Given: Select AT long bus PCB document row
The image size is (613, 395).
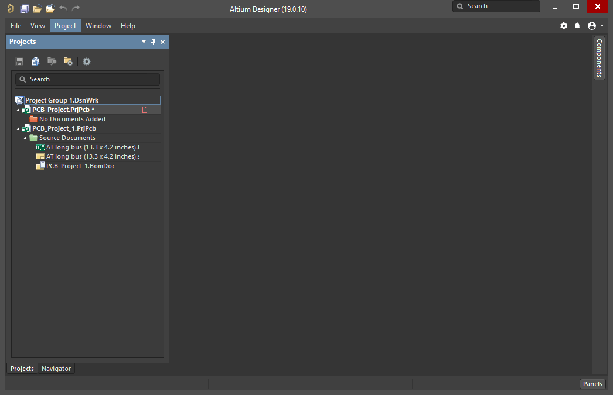Looking at the screenshot, I should [x=87, y=148].
